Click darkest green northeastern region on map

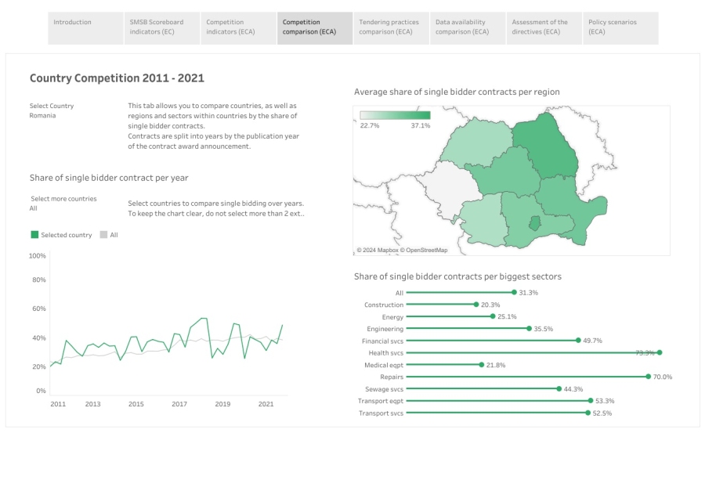tap(546, 145)
